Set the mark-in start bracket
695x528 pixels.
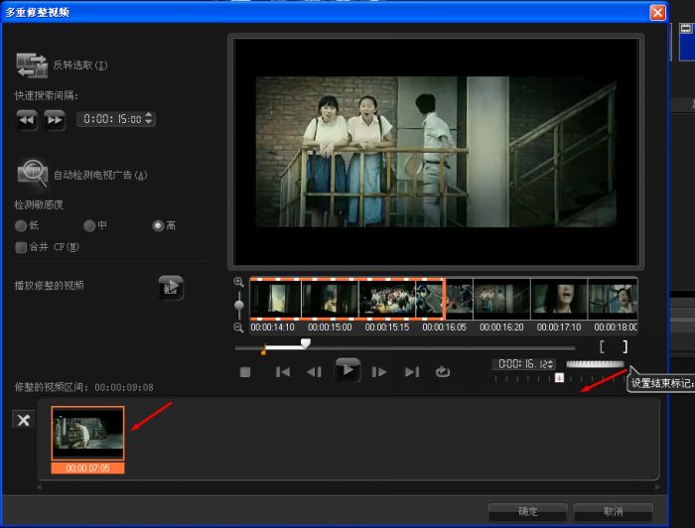tap(603, 347)
